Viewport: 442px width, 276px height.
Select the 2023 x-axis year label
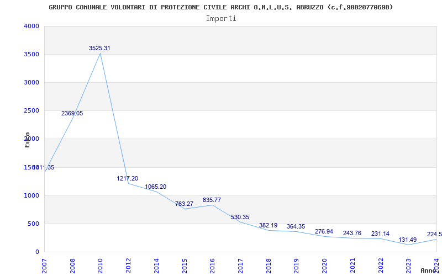coord(408,266)
